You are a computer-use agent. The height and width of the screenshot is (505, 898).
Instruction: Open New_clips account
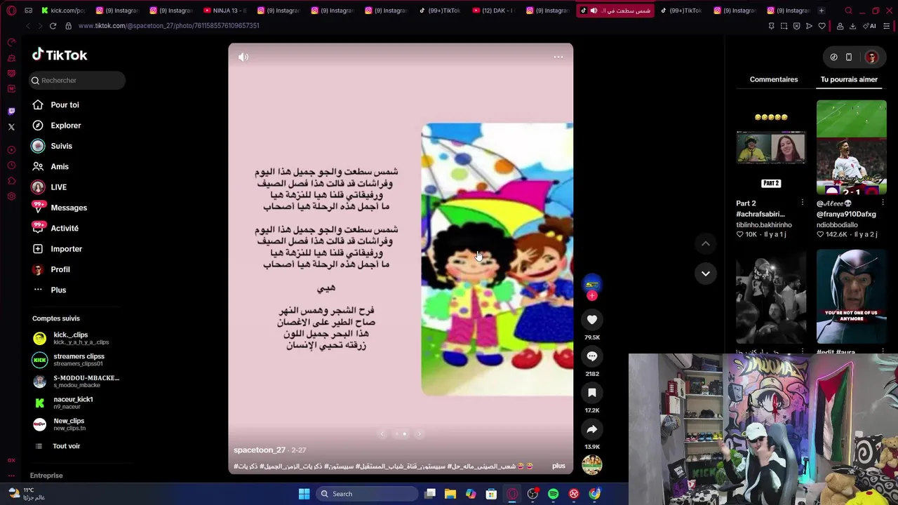77,424
